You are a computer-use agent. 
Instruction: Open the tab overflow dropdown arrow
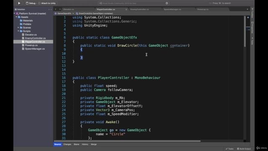(247, 9)
